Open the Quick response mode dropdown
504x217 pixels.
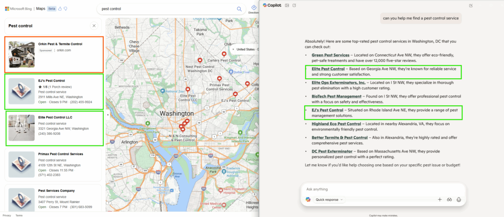click(329, 200)
